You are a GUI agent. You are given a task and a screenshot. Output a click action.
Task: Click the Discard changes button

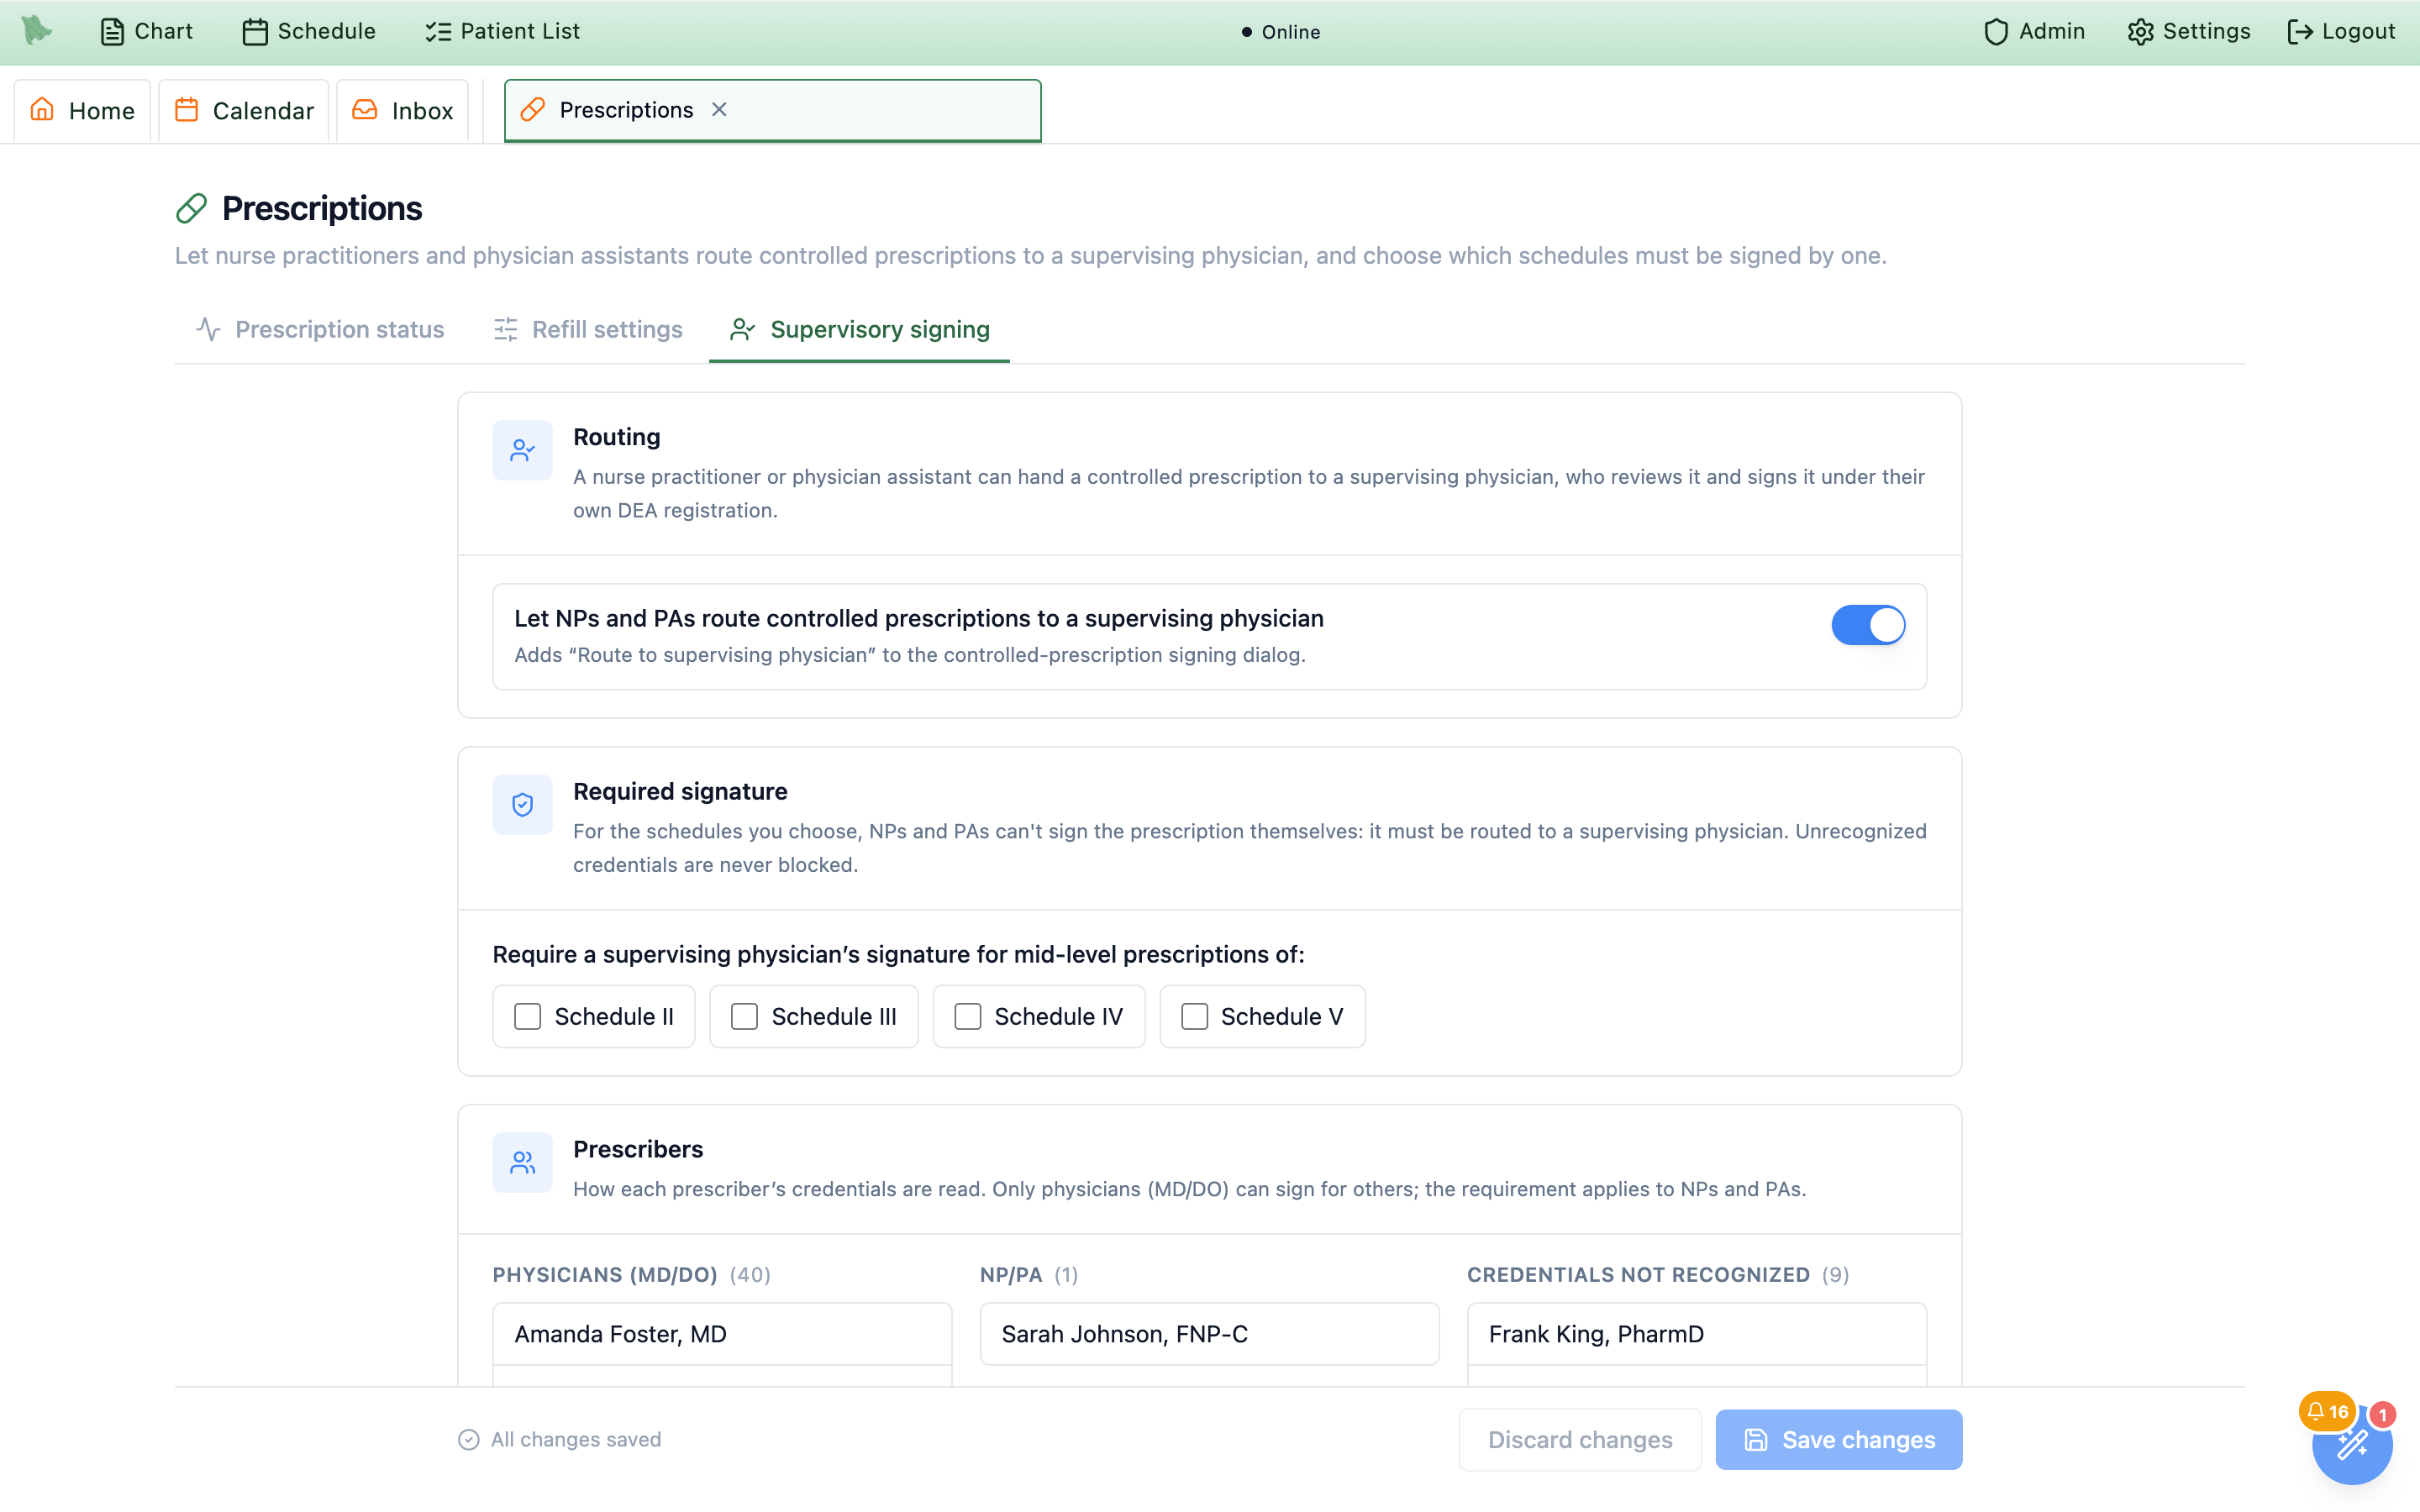1580,1439
